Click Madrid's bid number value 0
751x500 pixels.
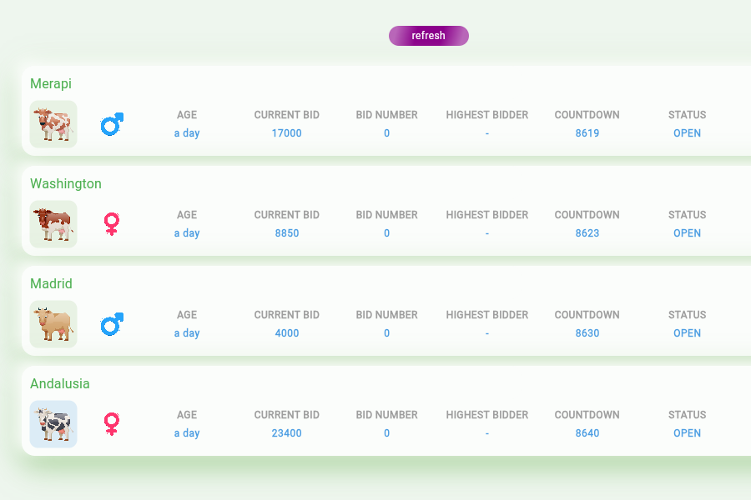[387, 333]
